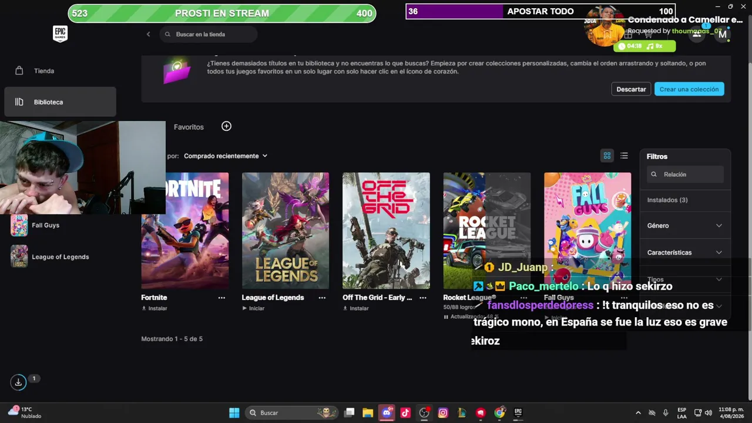Open Windows Start menu
Viewport: 752px width, 423px height.
tap(234, 412)
